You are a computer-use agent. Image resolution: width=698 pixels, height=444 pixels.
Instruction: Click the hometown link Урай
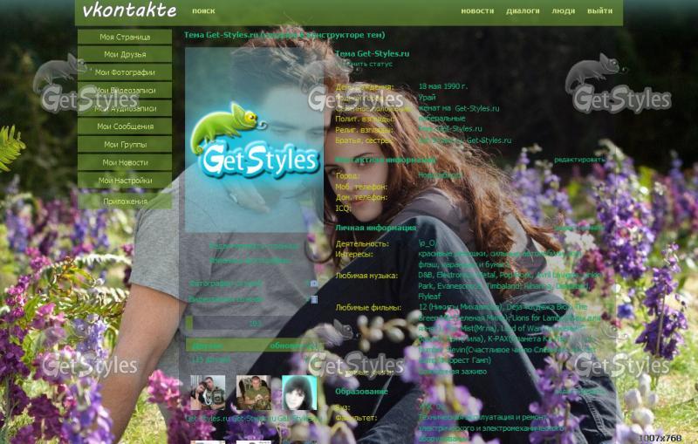427,97
